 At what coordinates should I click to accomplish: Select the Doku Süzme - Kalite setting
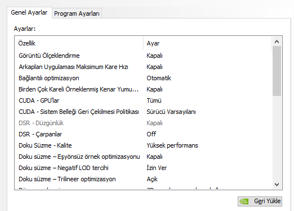144,145
